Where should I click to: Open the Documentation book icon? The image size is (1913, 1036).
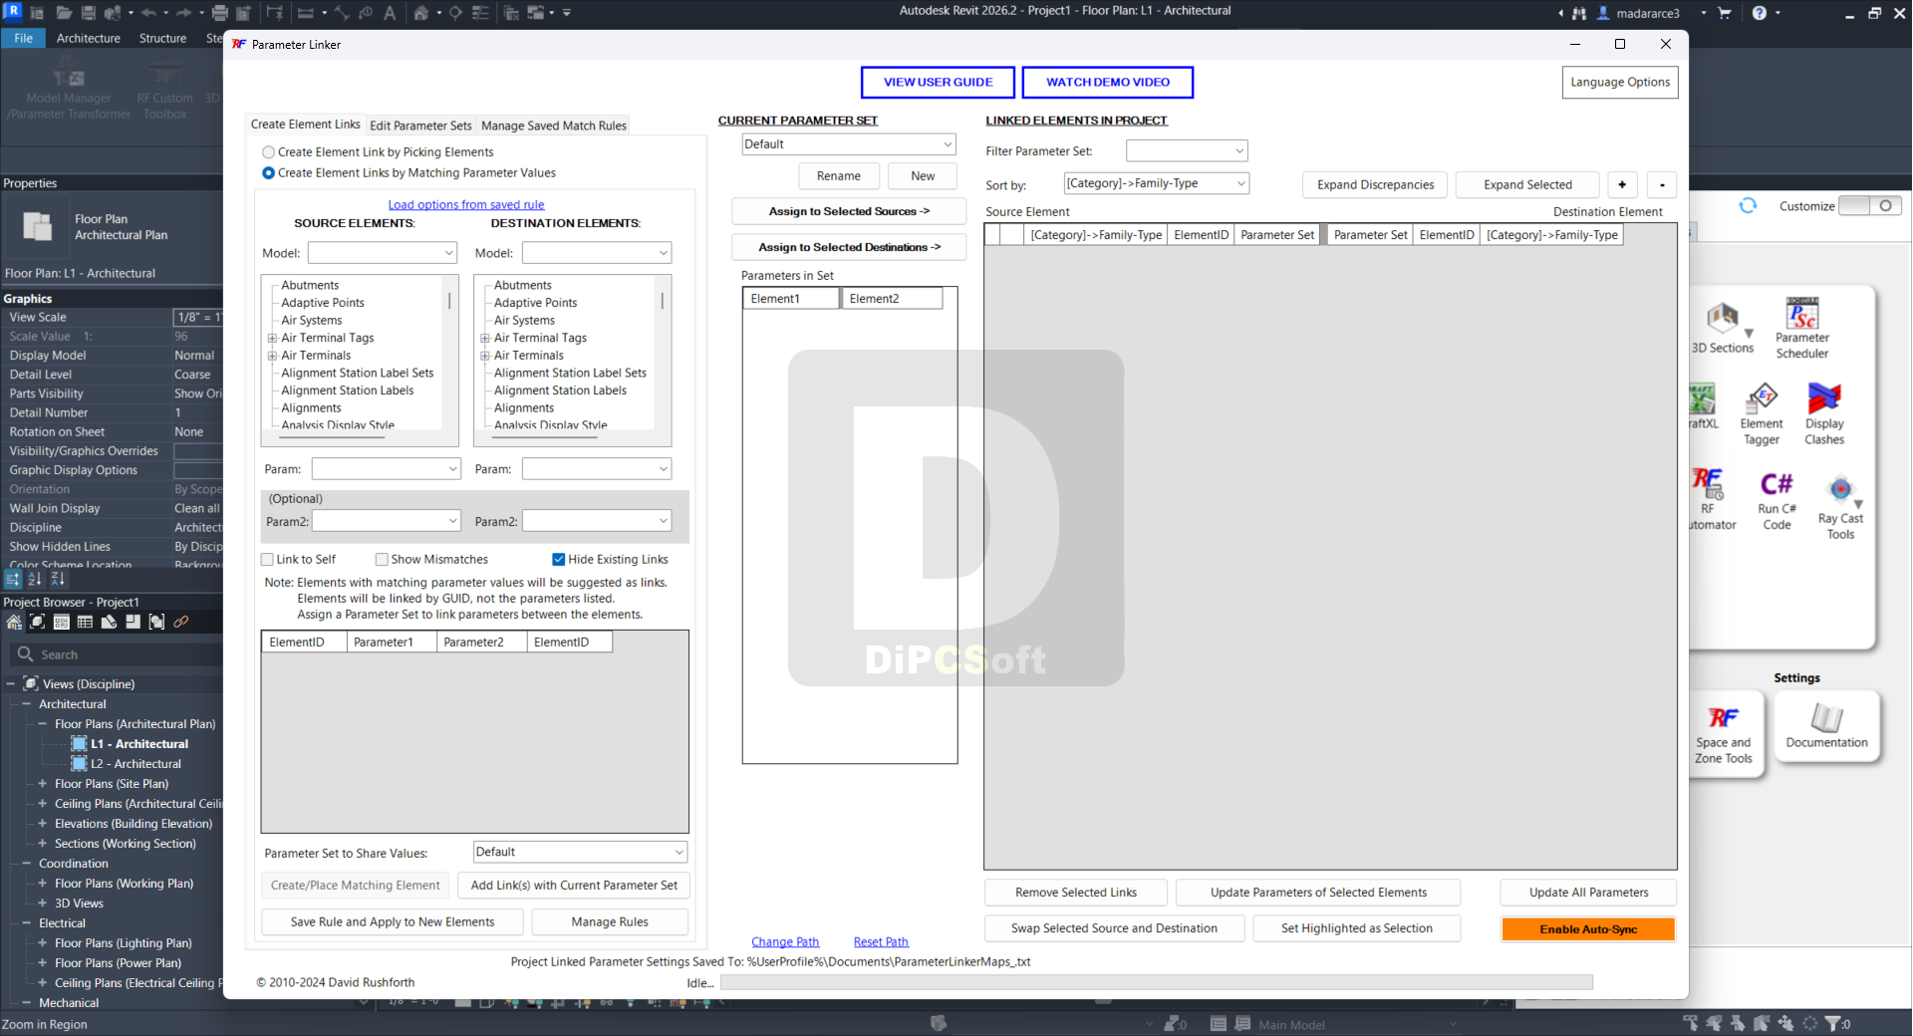point(1826,726)
